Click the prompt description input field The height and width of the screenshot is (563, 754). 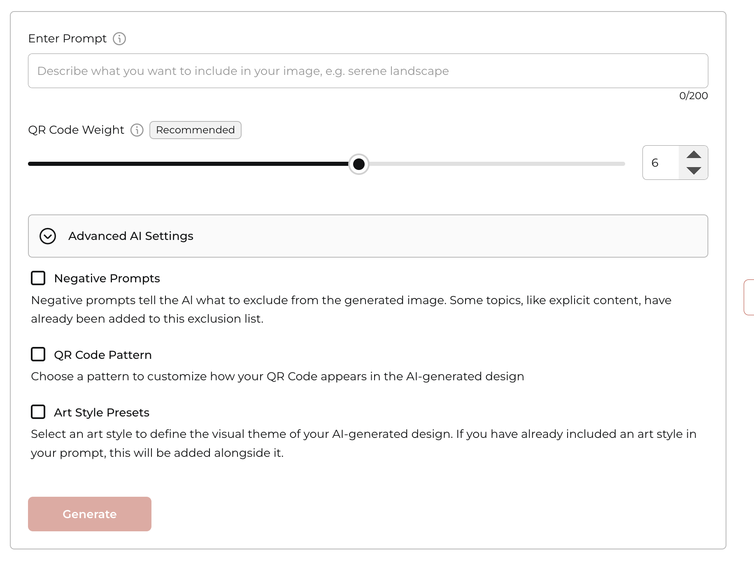point(368,71)
